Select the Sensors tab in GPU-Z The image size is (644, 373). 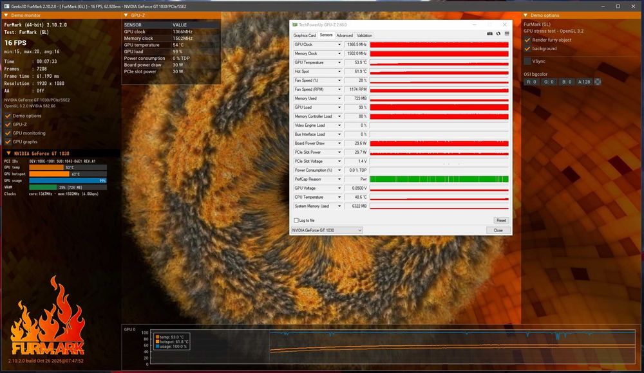(326, 35)
